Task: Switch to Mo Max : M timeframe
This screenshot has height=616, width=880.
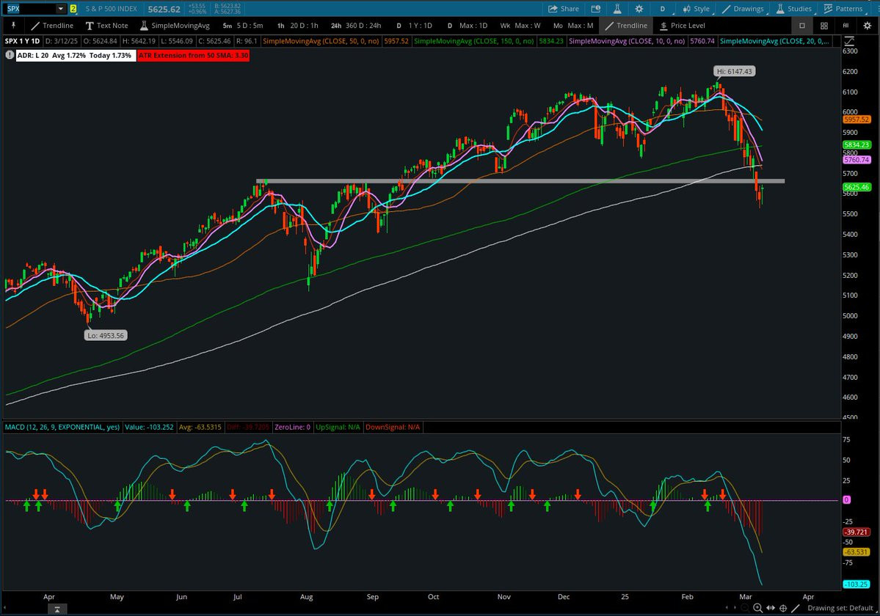Action: tap(573, 25)
